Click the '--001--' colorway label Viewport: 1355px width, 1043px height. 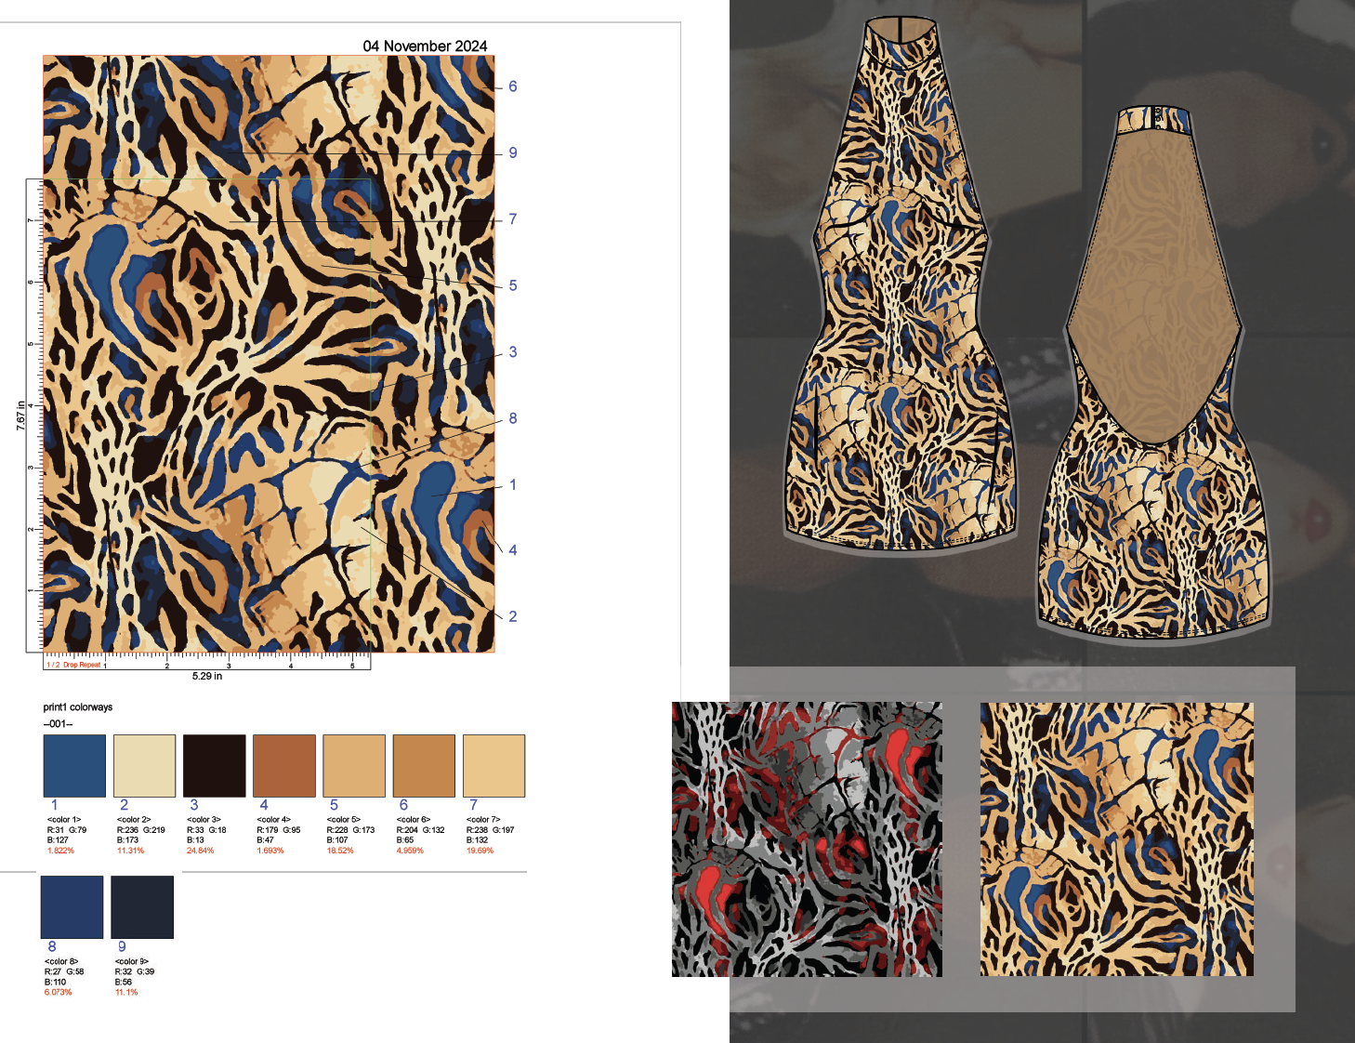click(58, 724)
